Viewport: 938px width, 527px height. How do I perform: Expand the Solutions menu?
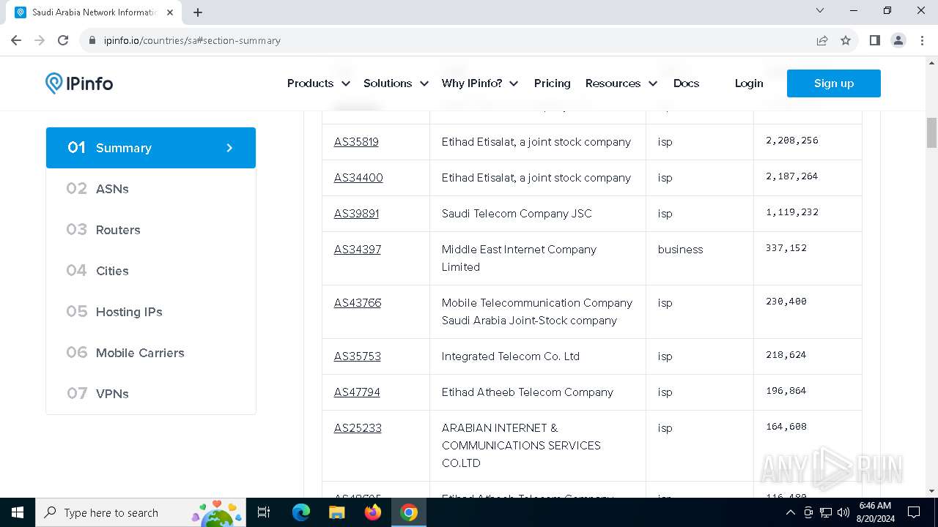396,83
